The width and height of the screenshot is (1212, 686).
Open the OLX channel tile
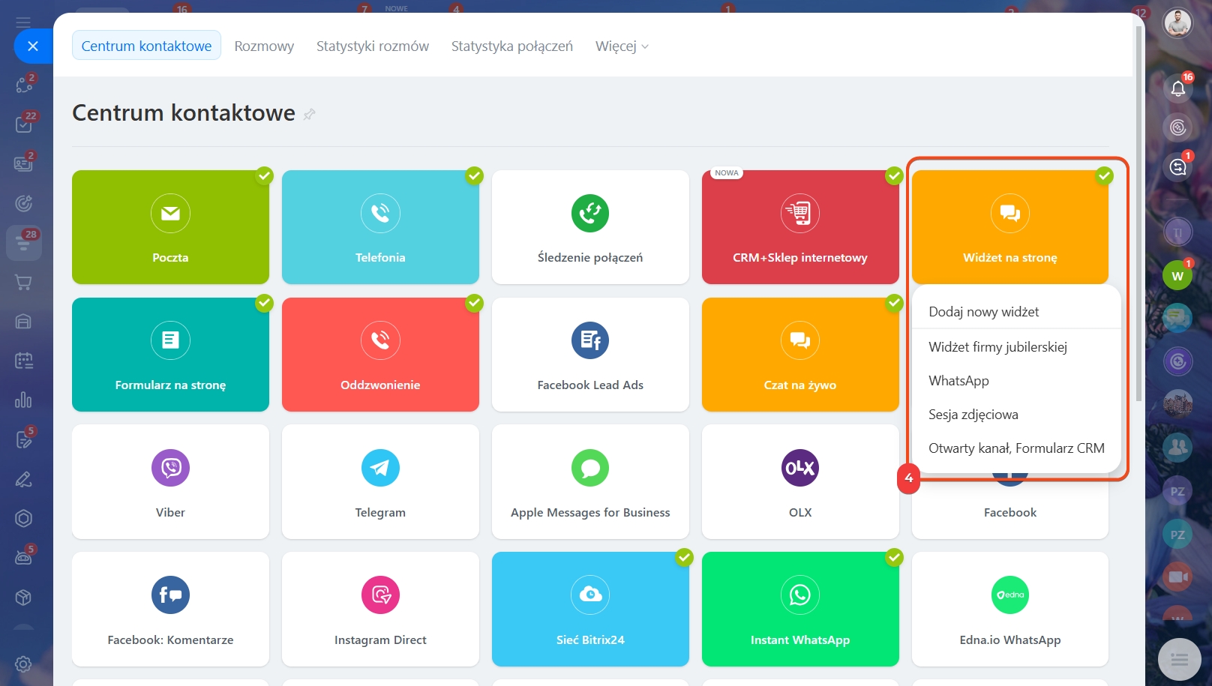(x=800, y=482)
